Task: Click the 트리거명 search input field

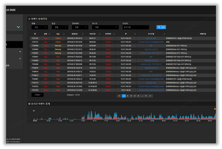Action: [136, 27]
